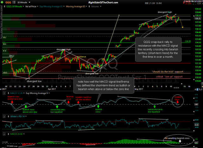Click the 134.50 green level label

click(187, 41)
